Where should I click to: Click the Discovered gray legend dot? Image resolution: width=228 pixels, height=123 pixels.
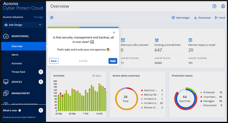click(201, 105)
